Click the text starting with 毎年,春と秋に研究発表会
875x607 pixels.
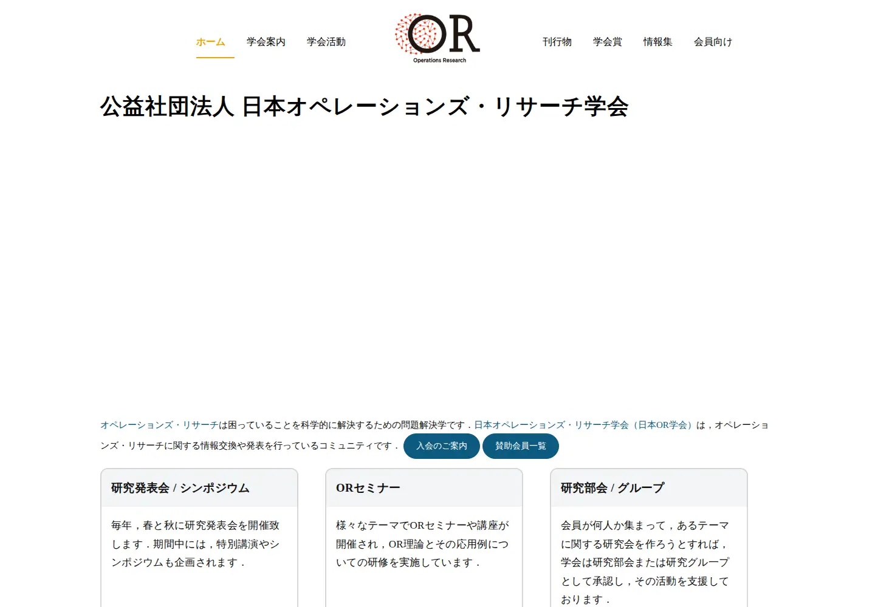tap(196, 544)
